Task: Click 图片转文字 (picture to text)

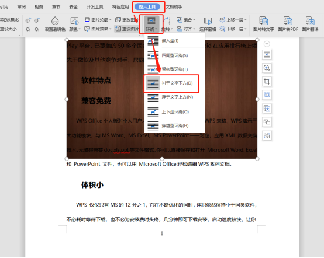Action: (x=263, y=24)
